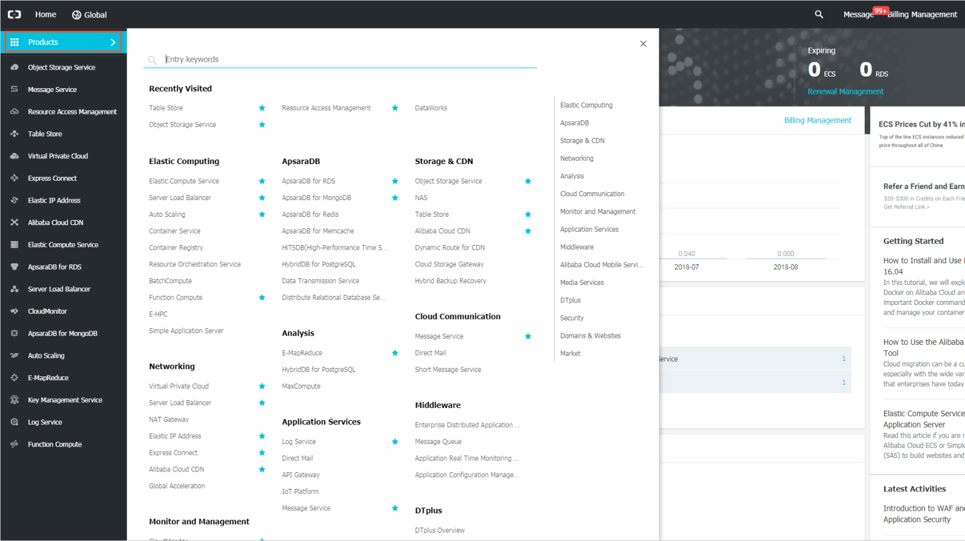Unstar Elastic Compute Service favorite star
The width and height of the screenshot is (965, 541).
tap(262, 181)
